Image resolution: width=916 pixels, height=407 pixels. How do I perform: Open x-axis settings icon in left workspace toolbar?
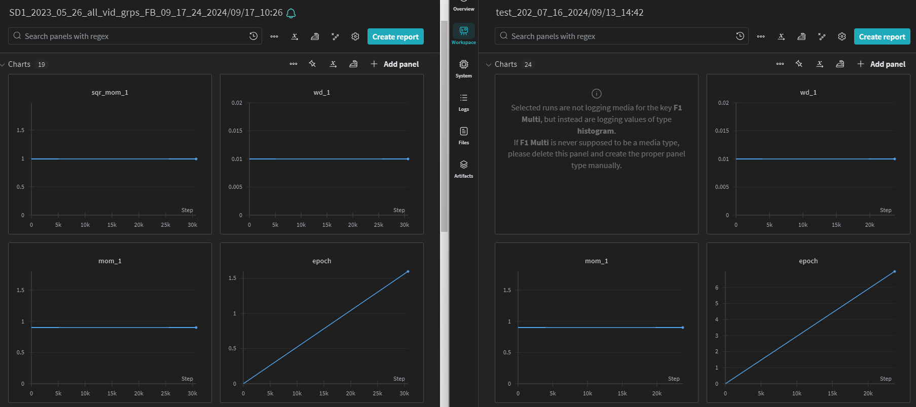295,36
